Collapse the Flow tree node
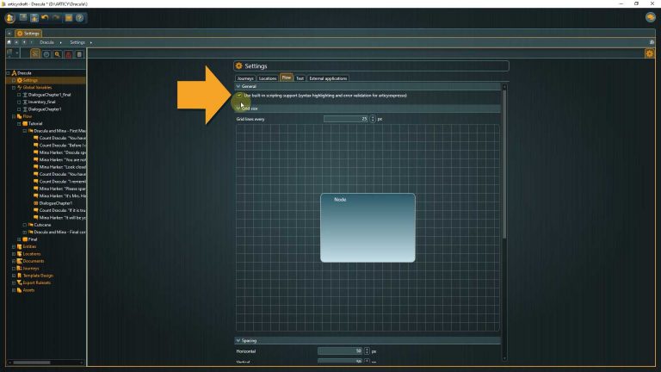This screenshot has height=372, width=661. pos(14,116)
